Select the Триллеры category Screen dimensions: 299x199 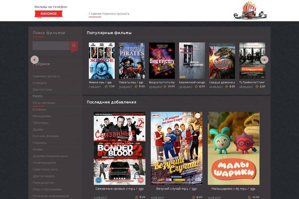40,123
